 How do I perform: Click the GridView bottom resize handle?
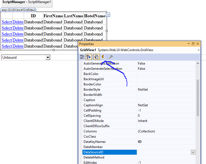pos(53,50)
